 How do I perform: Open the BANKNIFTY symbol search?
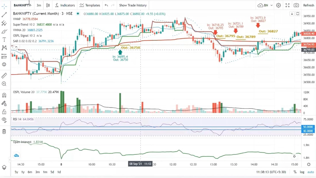[x=22, y=5]
